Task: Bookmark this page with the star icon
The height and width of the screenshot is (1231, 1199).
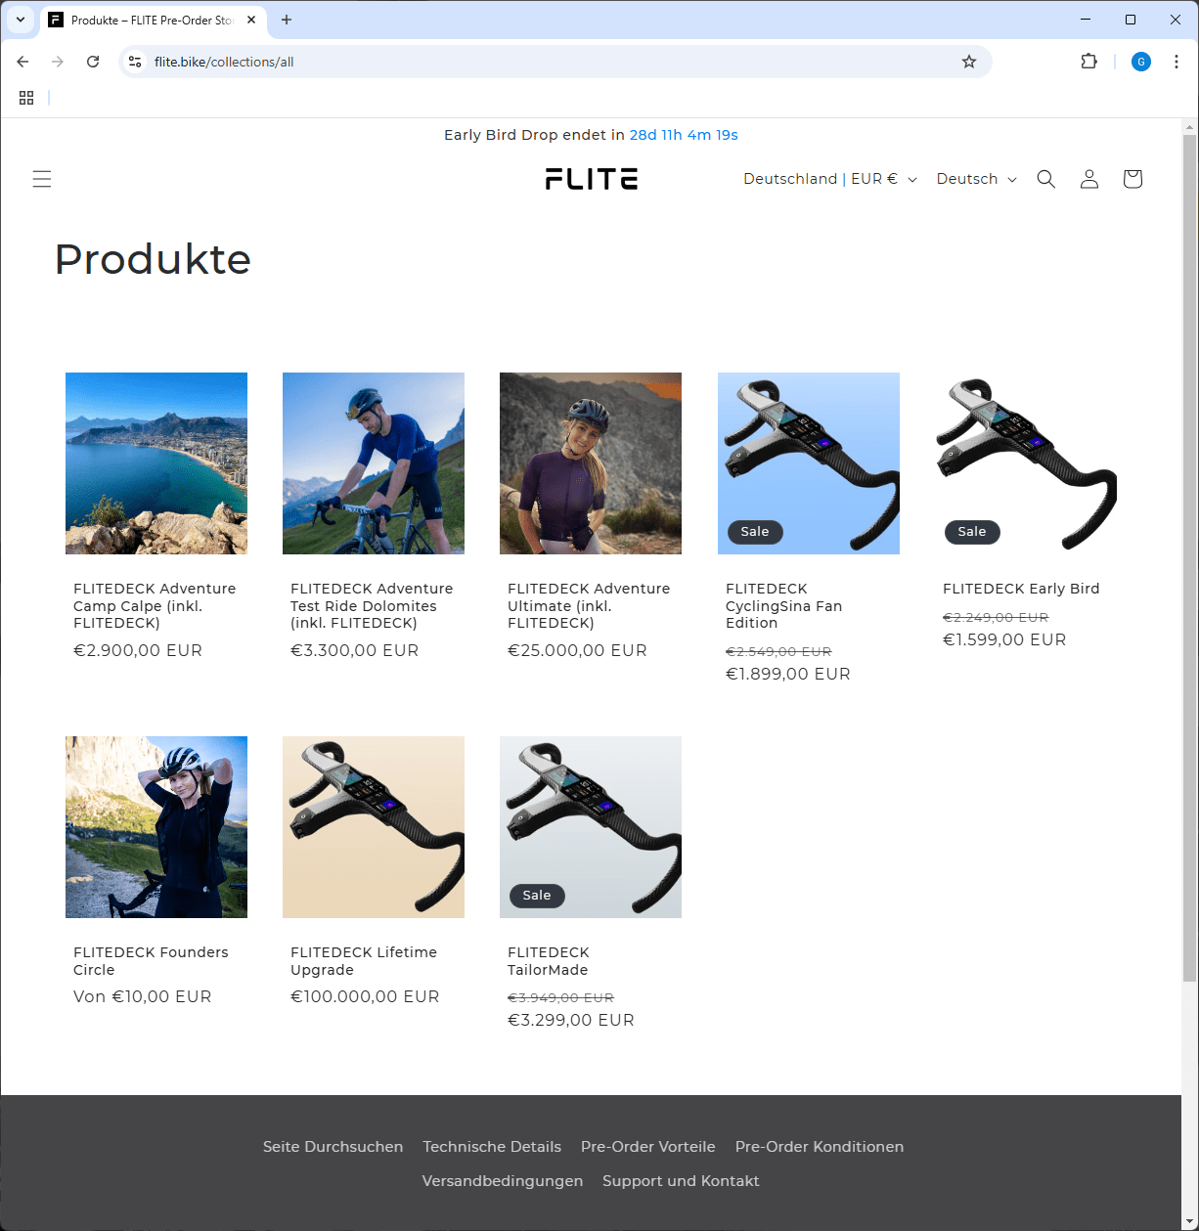Action: coord(968,61)
